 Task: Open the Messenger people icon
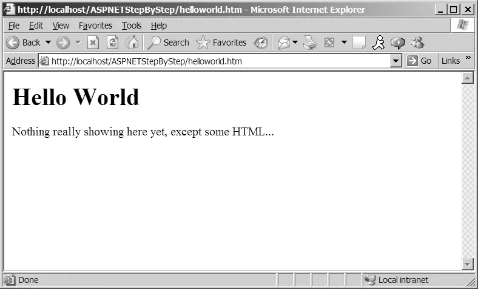417,42
